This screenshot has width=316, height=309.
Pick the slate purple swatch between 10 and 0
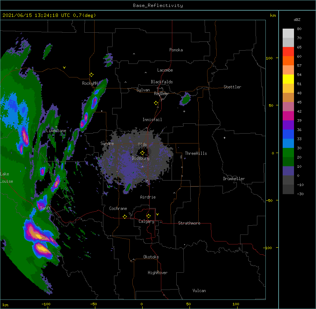coord(288,171)
